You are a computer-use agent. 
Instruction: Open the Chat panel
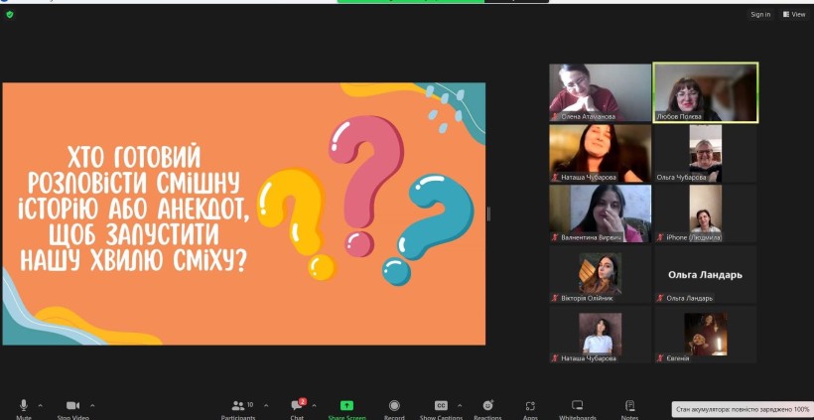pos(297,408)
